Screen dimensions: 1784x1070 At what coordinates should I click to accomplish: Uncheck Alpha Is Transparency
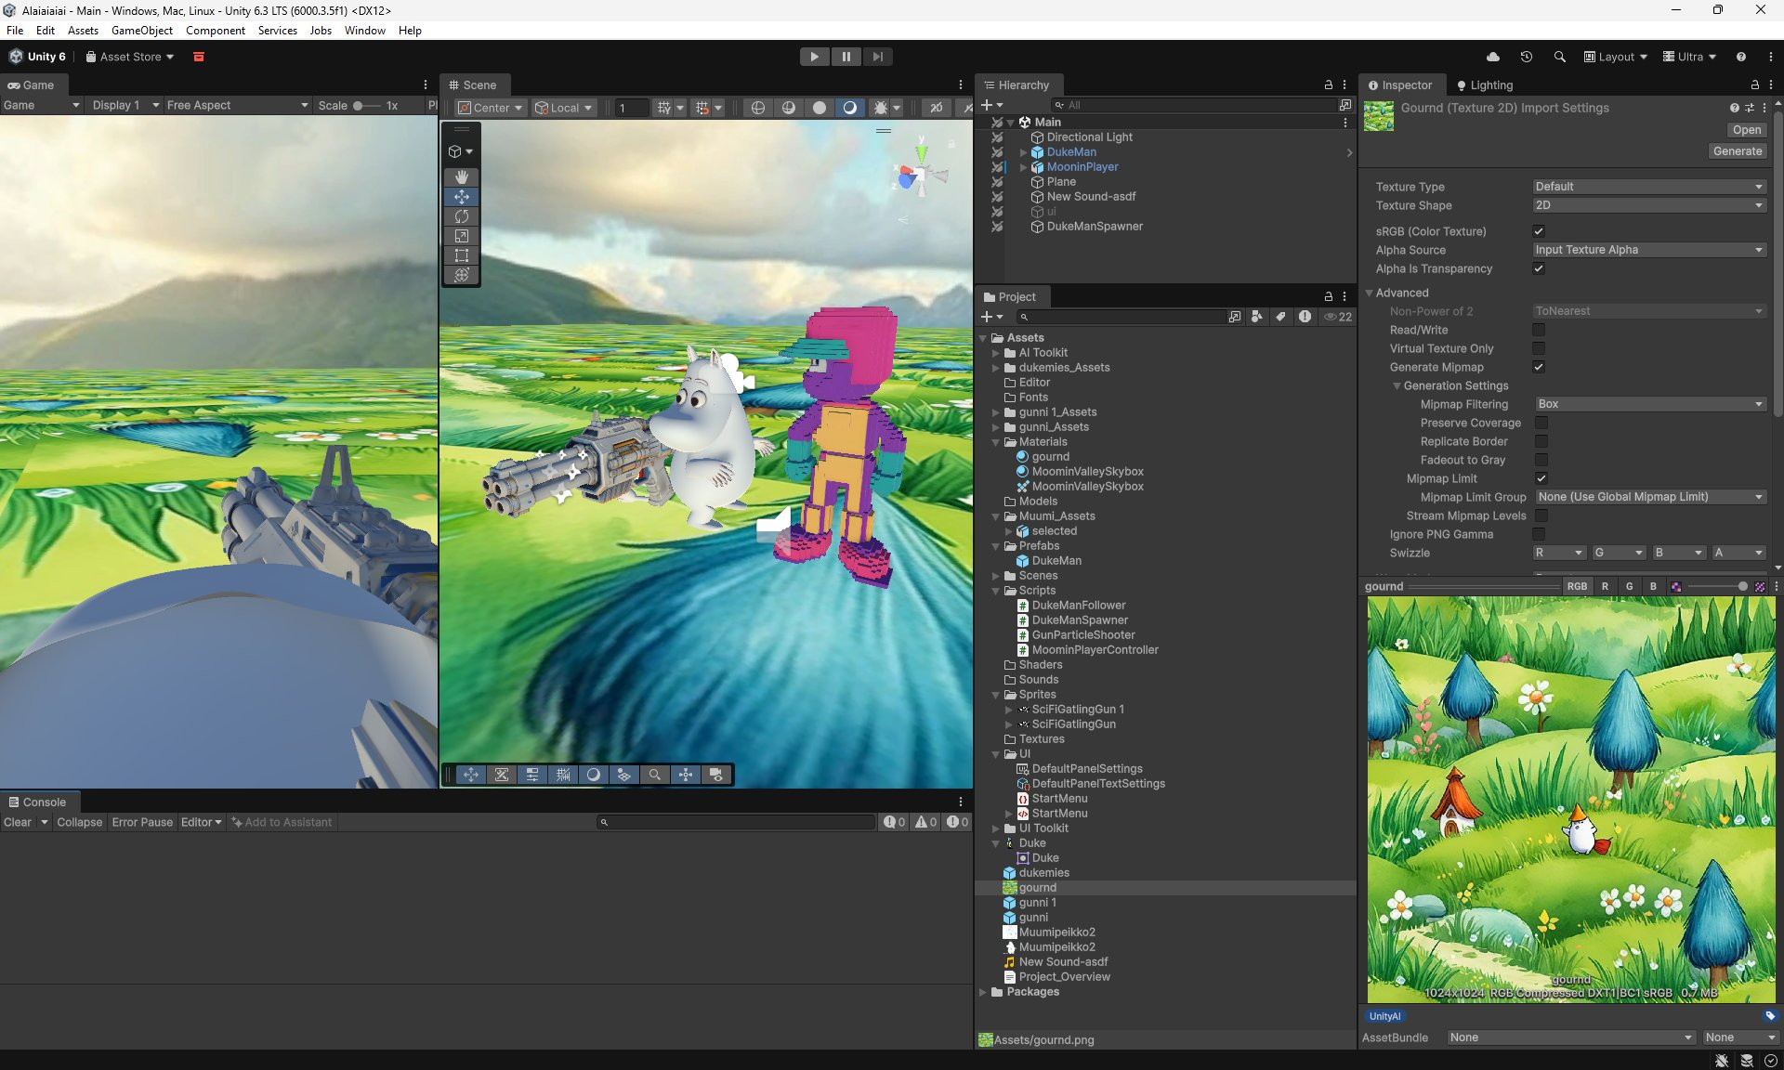1539,268
